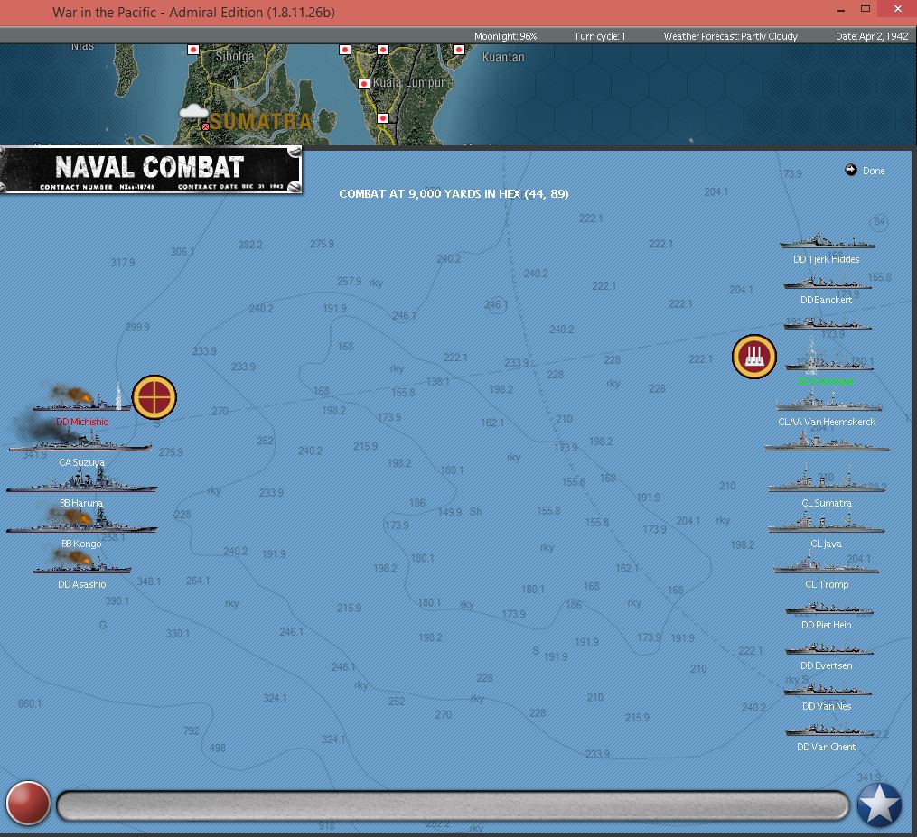The image size is (917, 837).
Task: Click the 'DD Van Ghent' name label
Action: 827,747
